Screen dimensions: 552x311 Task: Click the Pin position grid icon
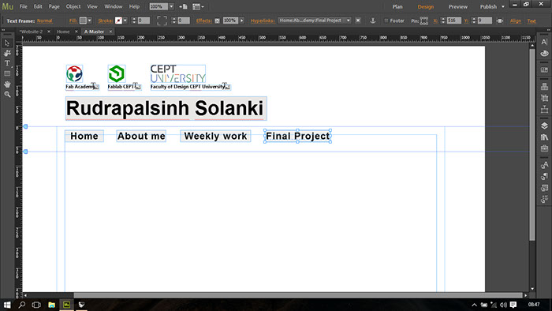point(424,21)
